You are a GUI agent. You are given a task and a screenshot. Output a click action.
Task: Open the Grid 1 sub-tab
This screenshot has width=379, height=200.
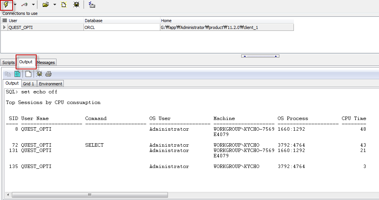pyautogui.click(x=29, y=84)
